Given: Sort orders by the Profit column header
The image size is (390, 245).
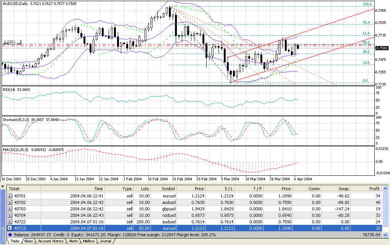Looking at the screenshot, I should [374, 189].
